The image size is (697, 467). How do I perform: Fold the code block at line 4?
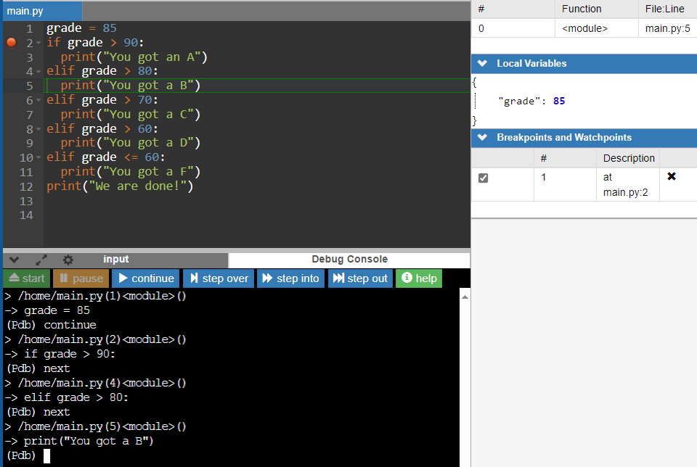38,72
